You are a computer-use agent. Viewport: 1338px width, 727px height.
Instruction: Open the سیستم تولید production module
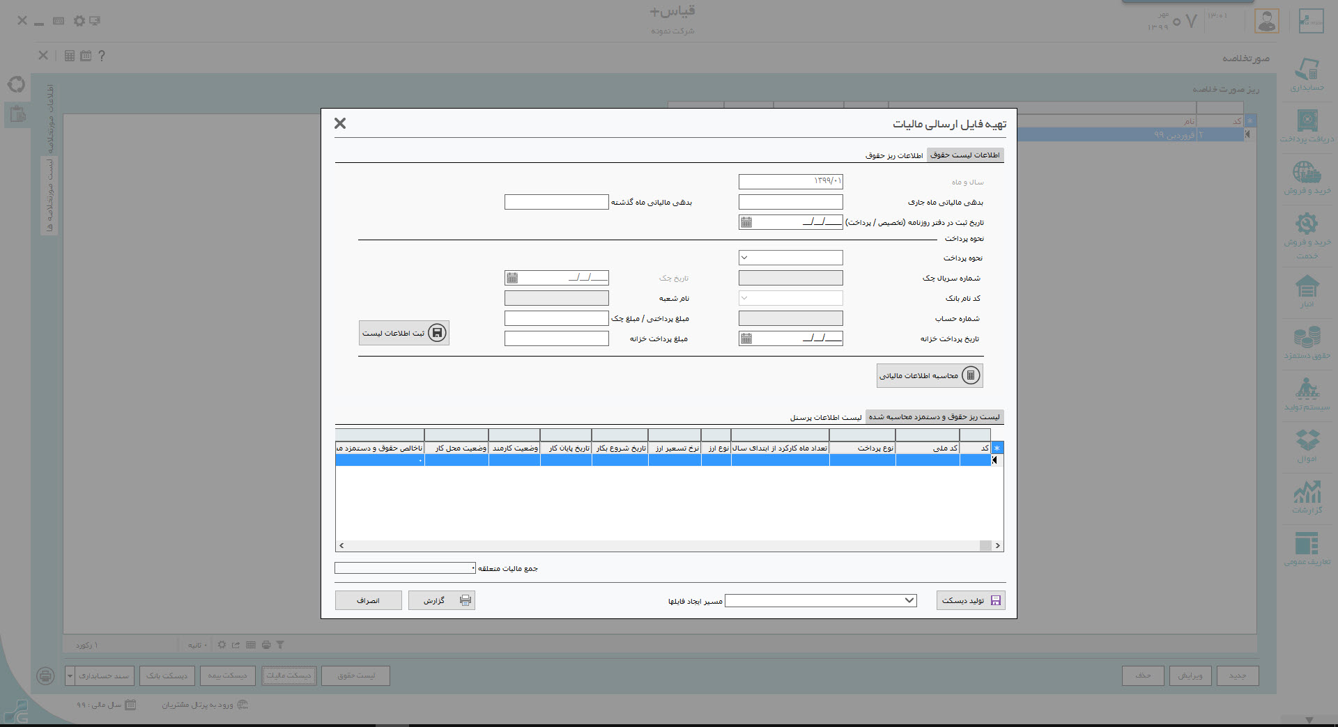coord(1307,393)
